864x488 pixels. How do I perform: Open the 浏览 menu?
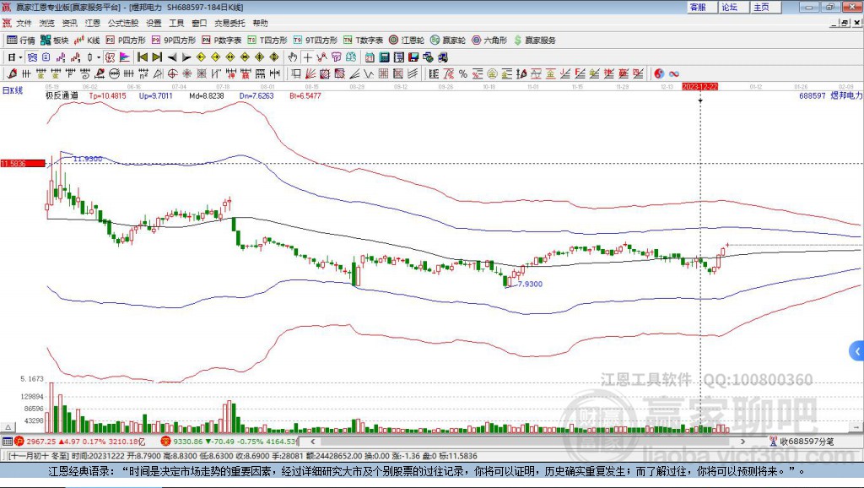(47, 23)
